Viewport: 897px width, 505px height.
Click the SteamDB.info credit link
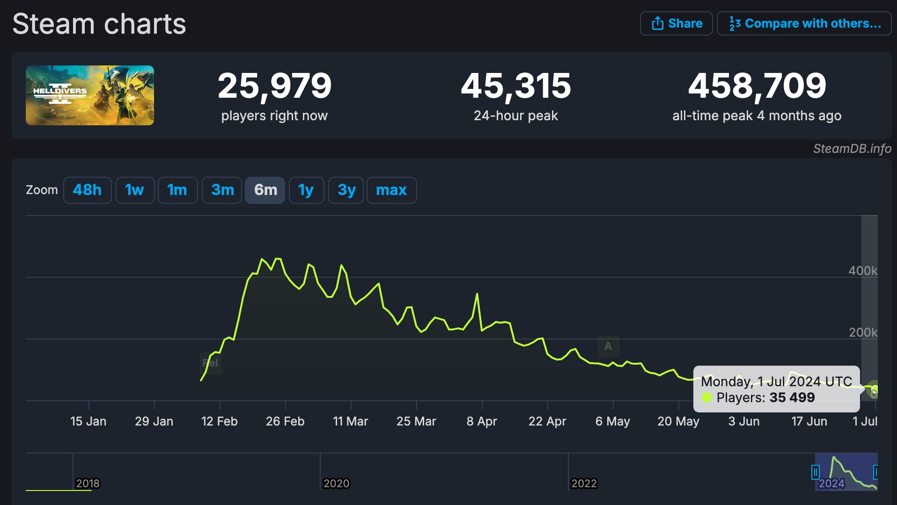(x=852, y=149)
